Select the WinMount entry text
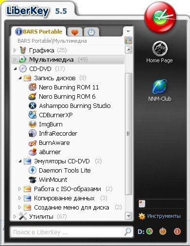The height and width of the screenshot is (246, 190). click(x=53, y=179)
